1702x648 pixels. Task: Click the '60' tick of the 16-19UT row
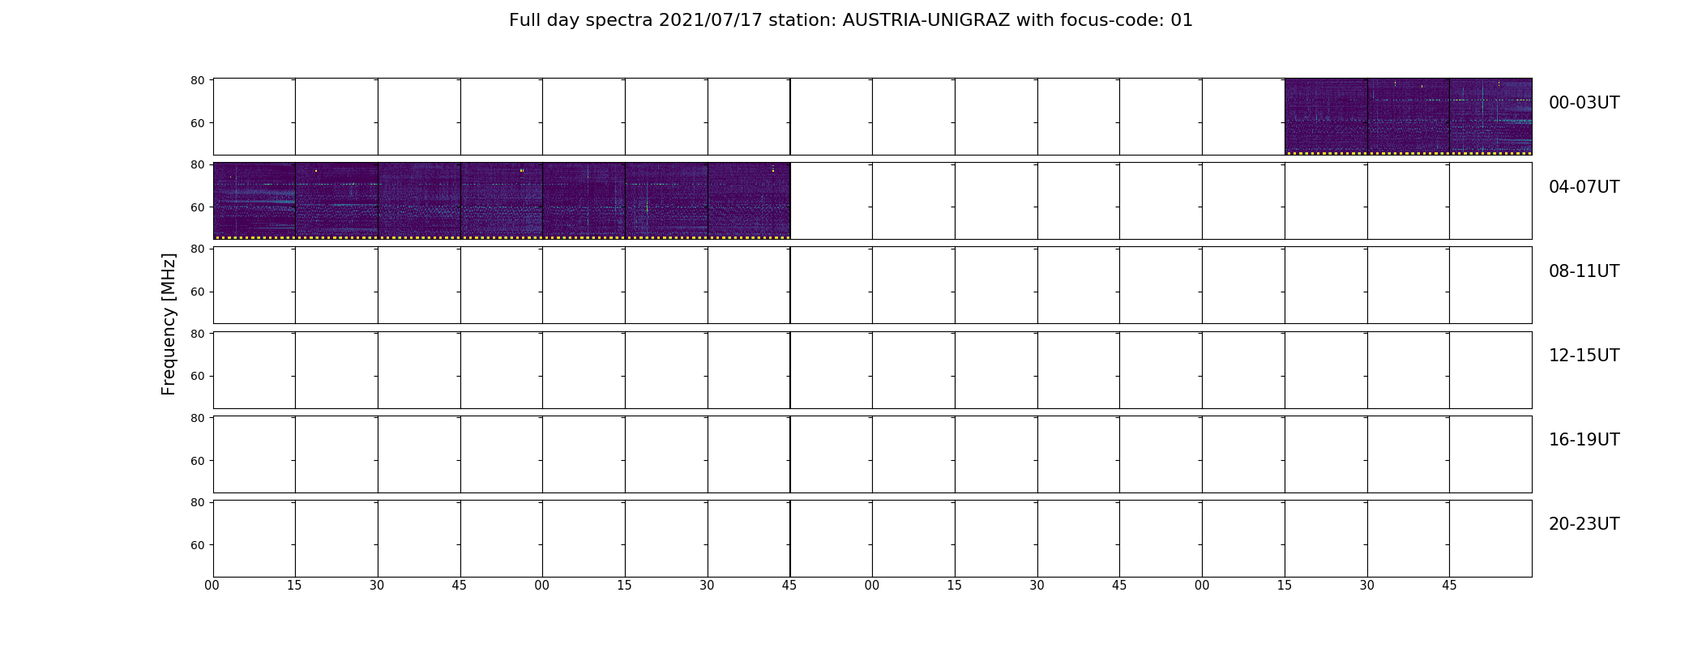point(197,461)
